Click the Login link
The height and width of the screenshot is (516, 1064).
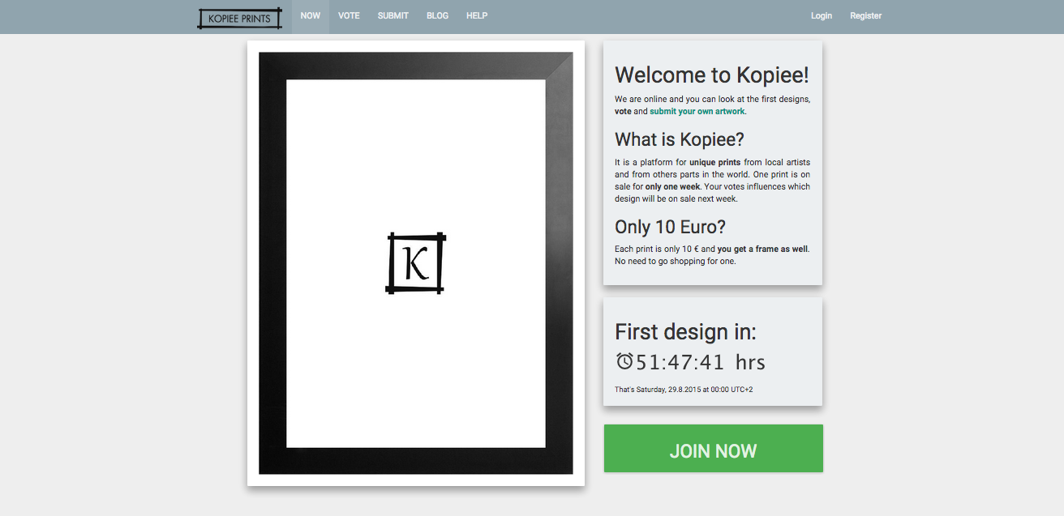pos(821,15)
